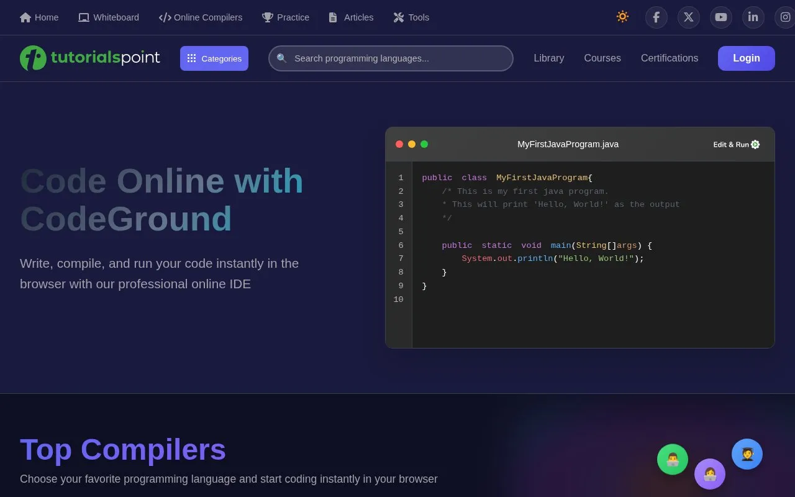The height and width of the screenshot is (497, 795).
Task: Toggle light theme with sun icon
Action: [x=622, y=17]
